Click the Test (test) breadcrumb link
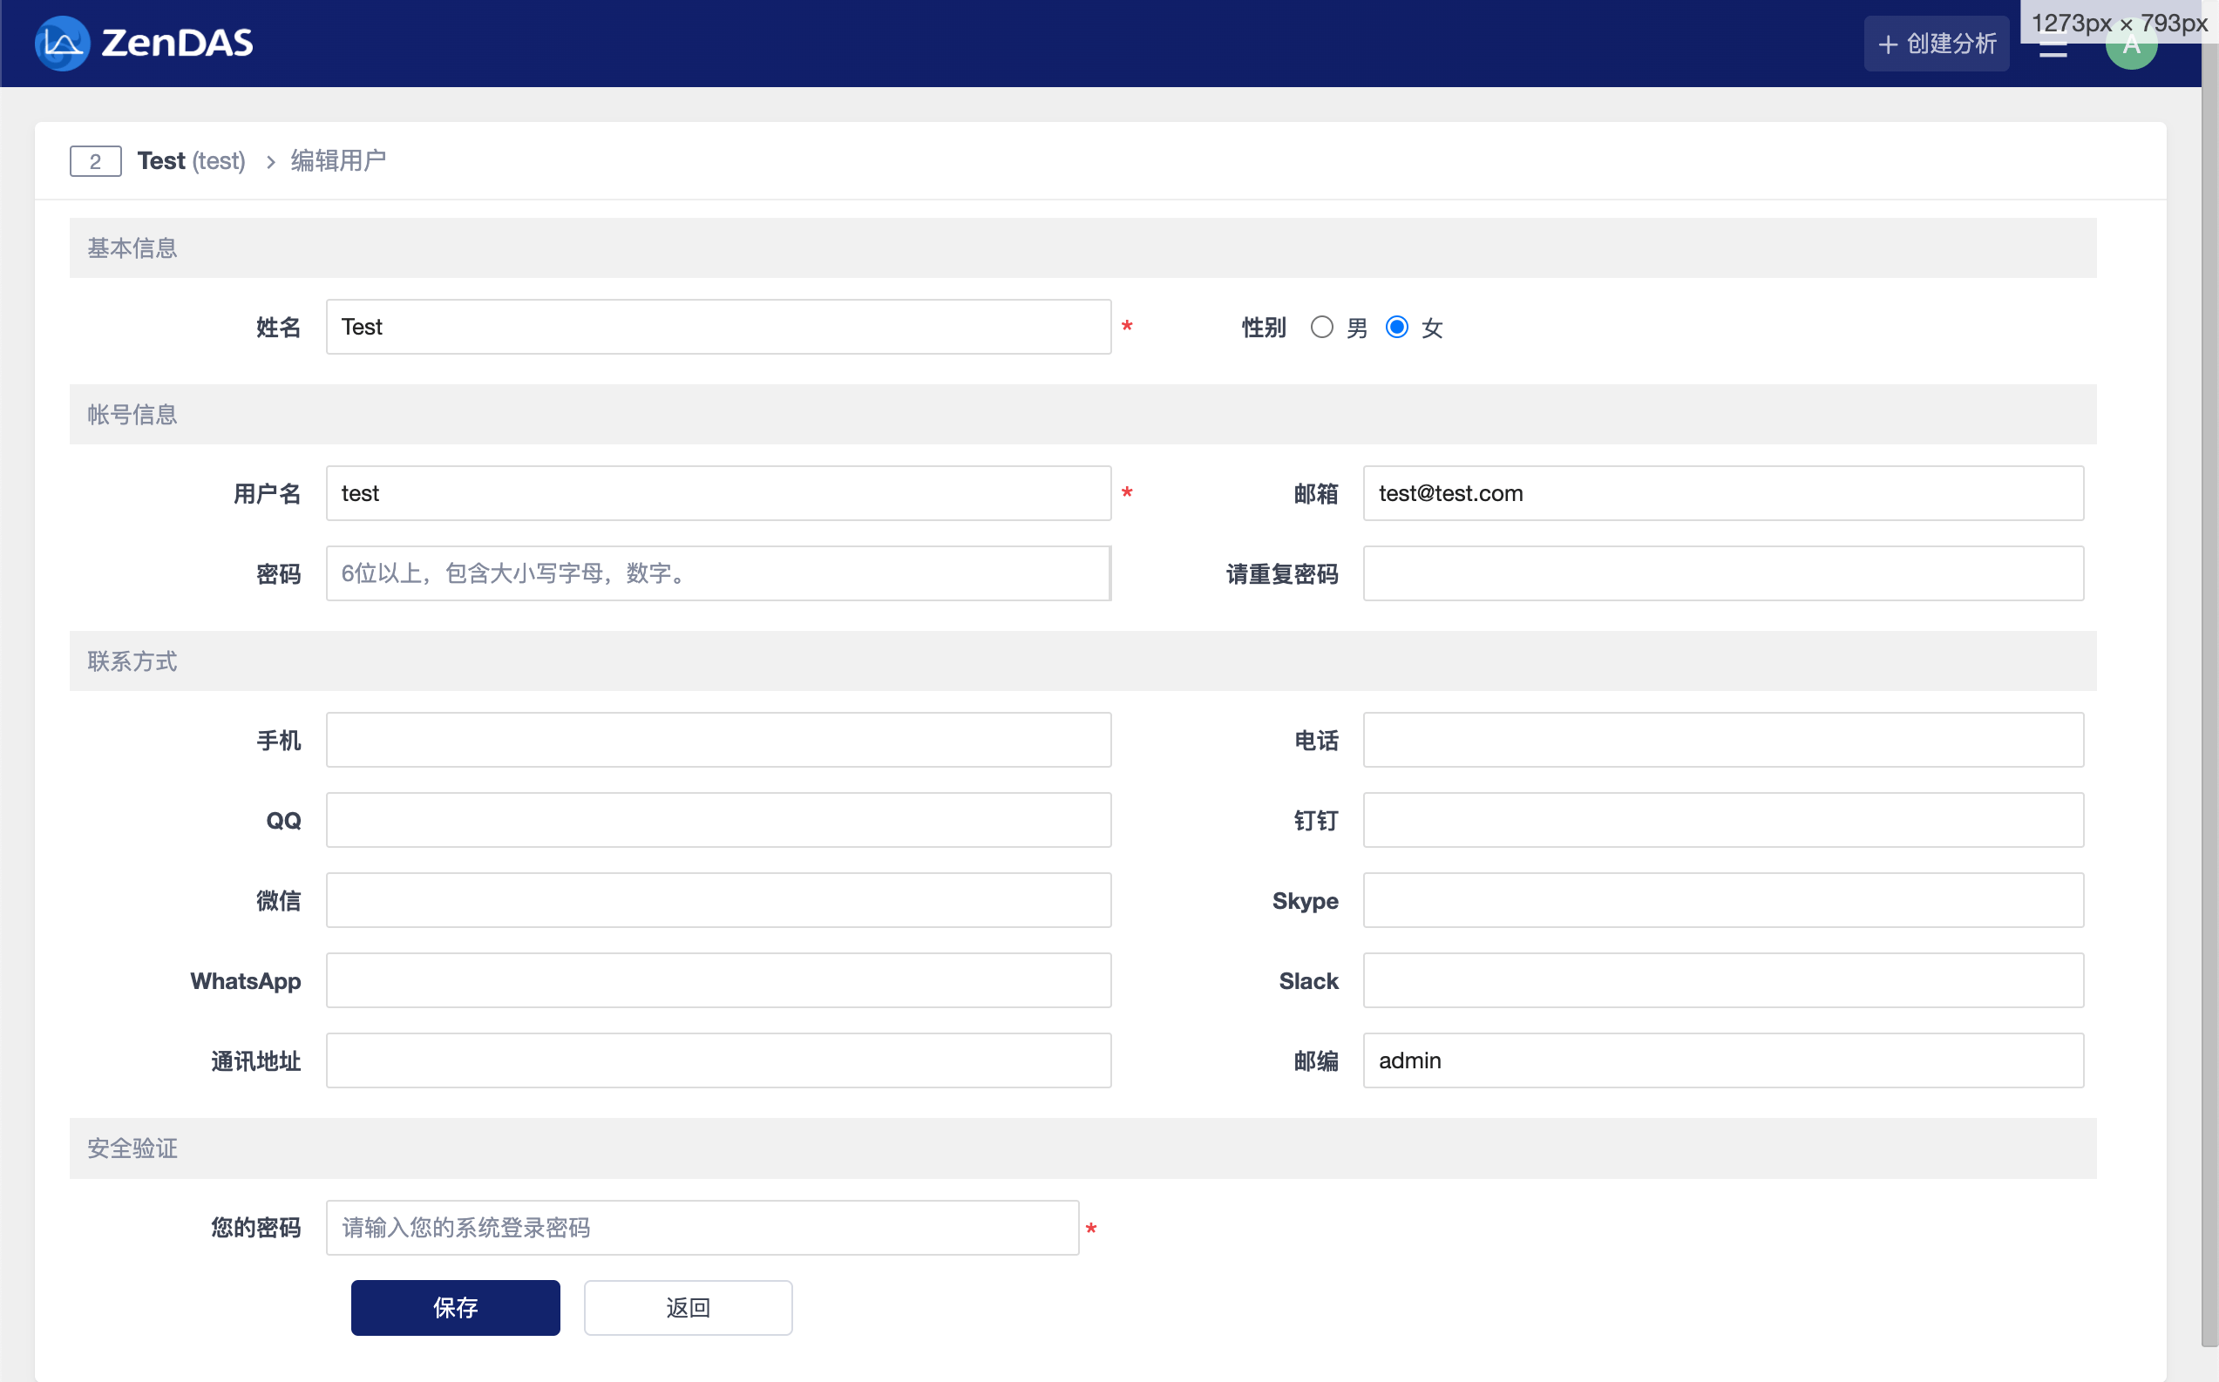Screen dimensions: 2219x1382 191,161
